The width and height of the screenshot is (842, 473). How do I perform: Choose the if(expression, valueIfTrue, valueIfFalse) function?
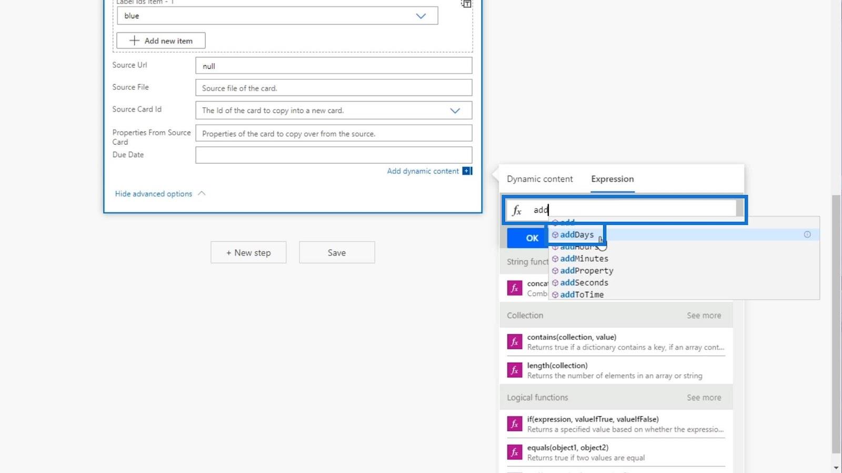click(x=616, y=424)
